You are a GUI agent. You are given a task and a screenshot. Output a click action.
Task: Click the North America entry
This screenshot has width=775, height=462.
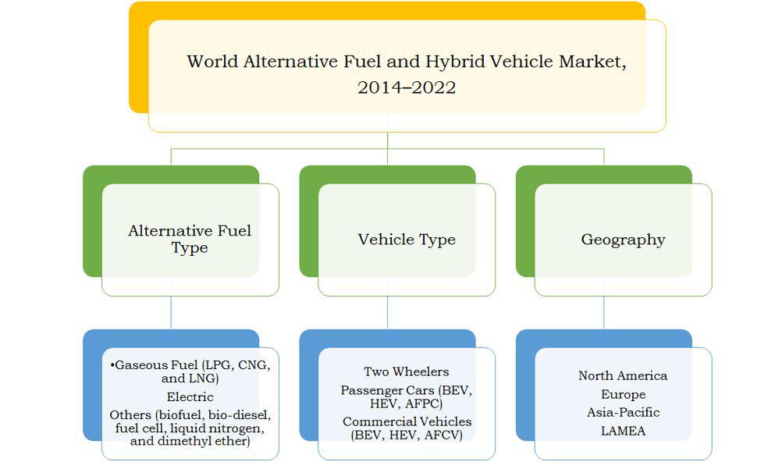(623, 375)
